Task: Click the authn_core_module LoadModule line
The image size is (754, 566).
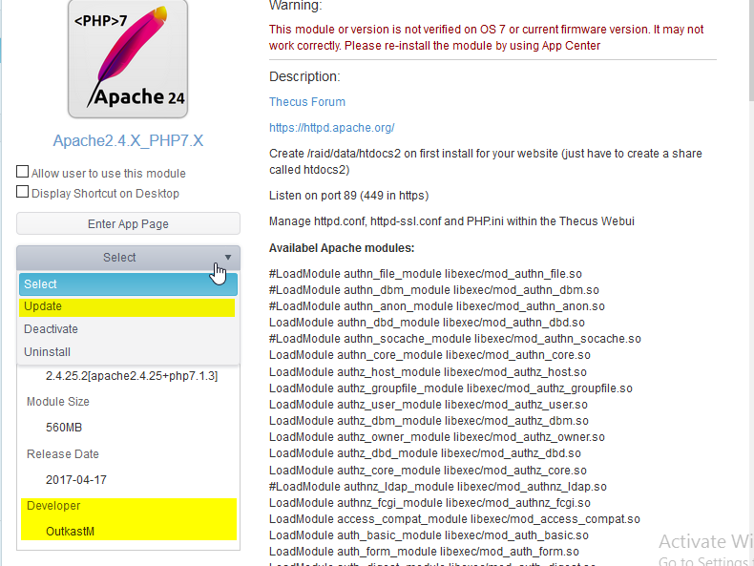Action: (x=429, y=355)
